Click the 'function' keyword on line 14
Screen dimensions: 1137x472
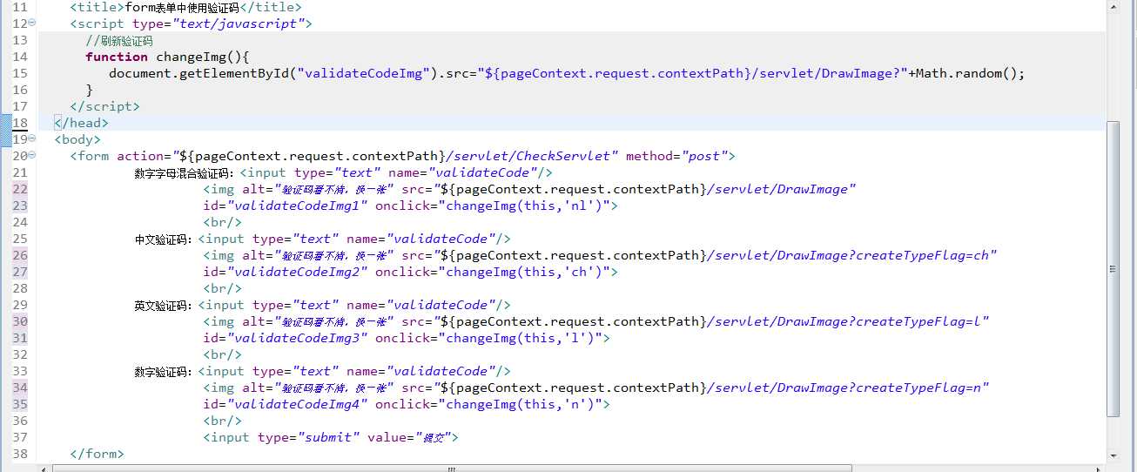click(117, 57)
